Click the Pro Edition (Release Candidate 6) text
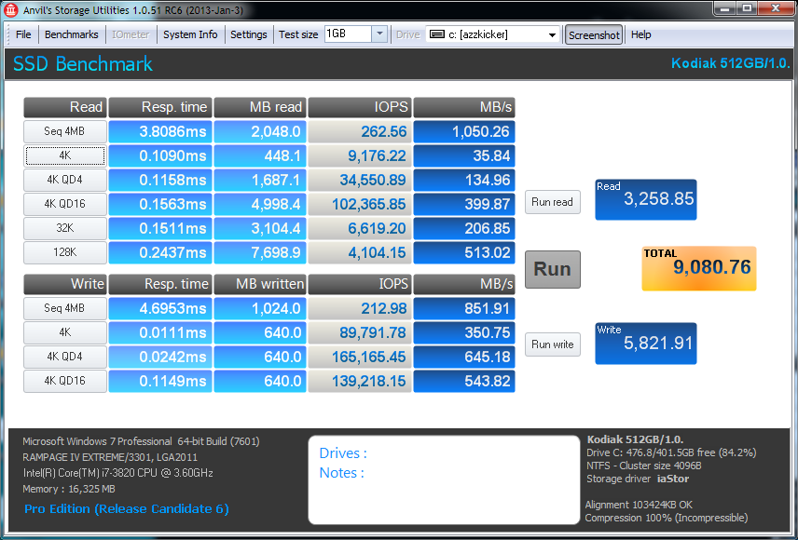This screenshot has height=540, width=798. (127, 509)
